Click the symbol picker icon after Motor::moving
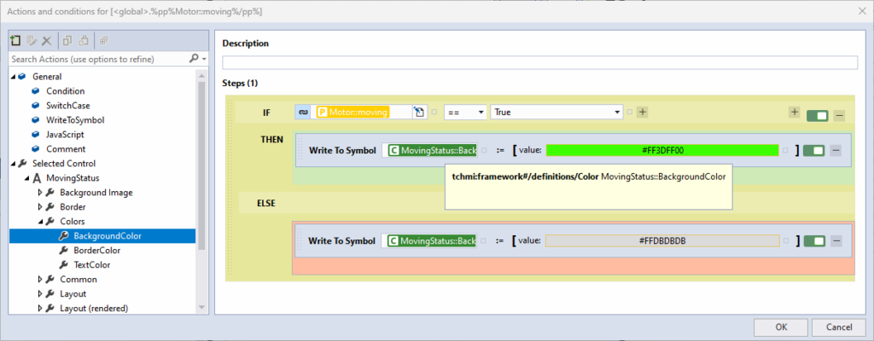This screenshot has height=341, width=874. click(418, 112)
